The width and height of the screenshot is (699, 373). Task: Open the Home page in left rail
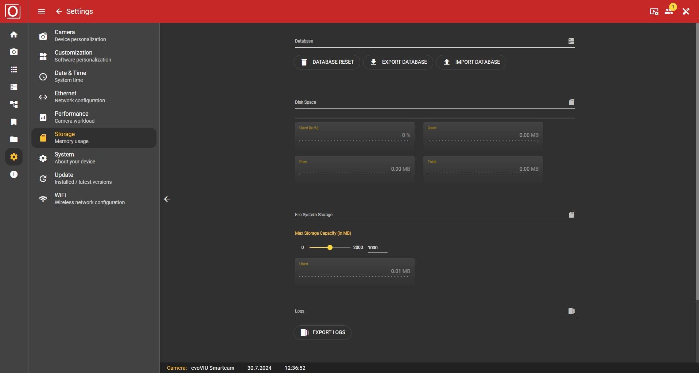tap(14, 35)
